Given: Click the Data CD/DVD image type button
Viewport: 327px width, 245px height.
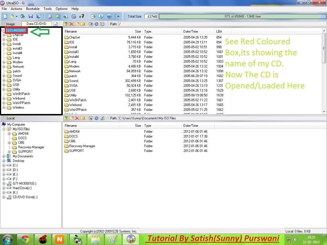Looking at the screenshot, I should click(37, 24).
